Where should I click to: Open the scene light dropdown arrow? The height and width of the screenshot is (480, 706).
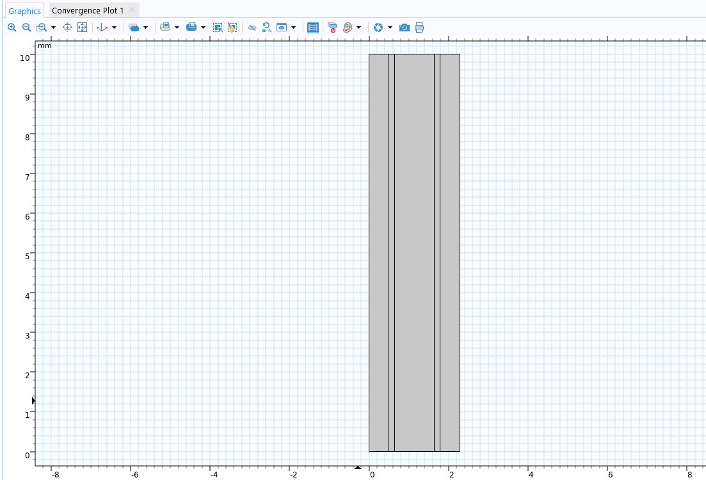[390, 28]
